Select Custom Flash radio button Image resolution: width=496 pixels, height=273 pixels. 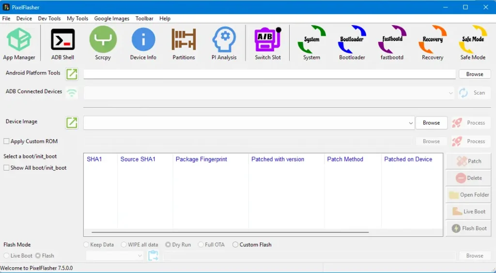pyautogui.click(x=235, y=245)
